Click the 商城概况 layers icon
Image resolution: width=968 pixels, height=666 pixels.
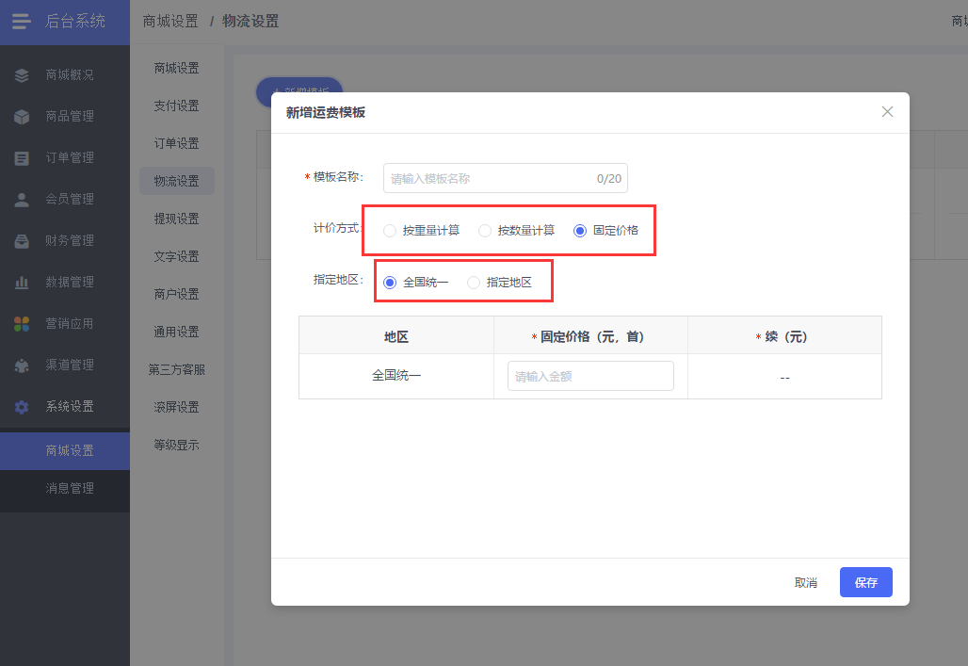point(22,75)
